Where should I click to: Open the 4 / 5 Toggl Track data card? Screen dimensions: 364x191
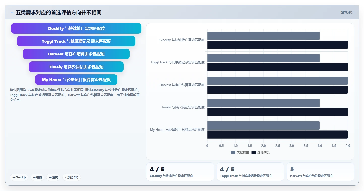coord(250,172)
